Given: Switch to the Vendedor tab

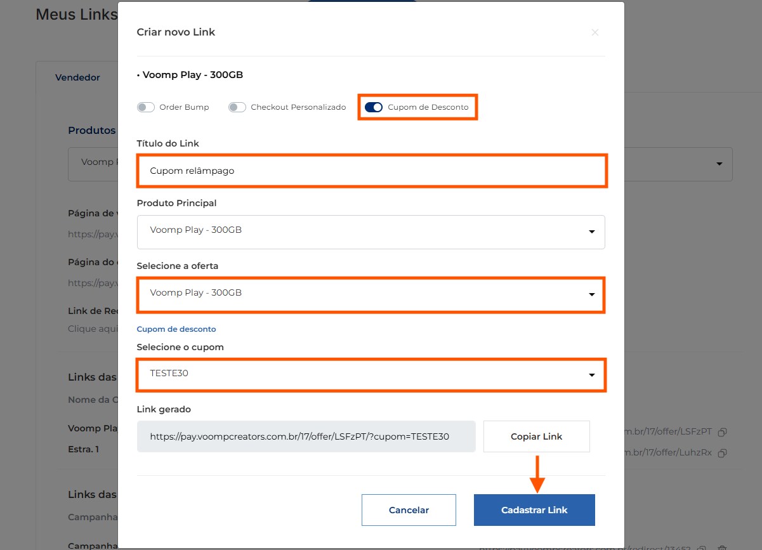Looking at the screenshot, I should (x=77, y=77).
